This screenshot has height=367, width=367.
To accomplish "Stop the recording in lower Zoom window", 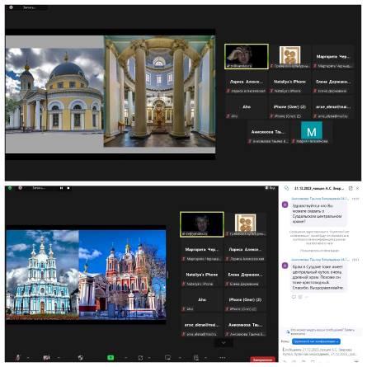I will coord(68,188).
